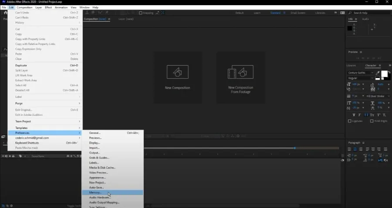Expand the Fill Over Stroke dropdown
The height and width of the screenshot is (208, 392).
pyautogui.click(x=378, y=96)
